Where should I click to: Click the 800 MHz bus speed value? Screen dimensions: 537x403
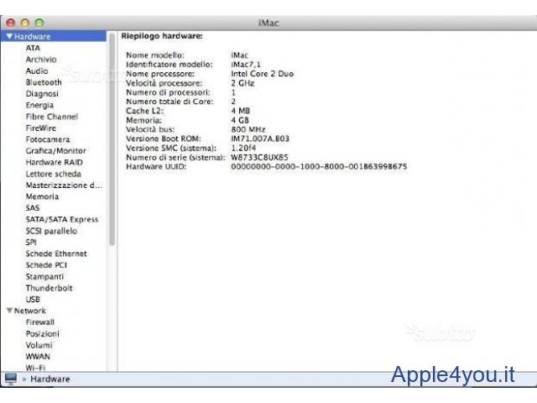point(248,129)
